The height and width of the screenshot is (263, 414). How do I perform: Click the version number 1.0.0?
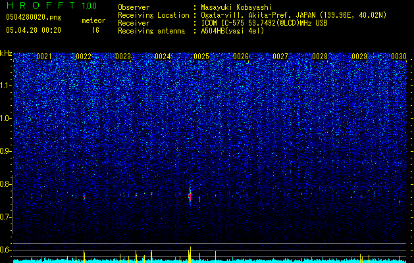click(90, 5)
